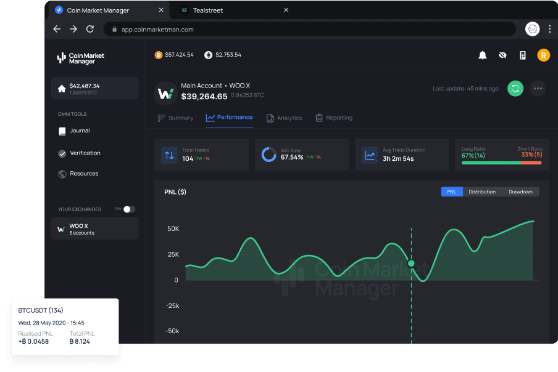Click the Long Ratio 67%(14) text

tap(473, 155)
